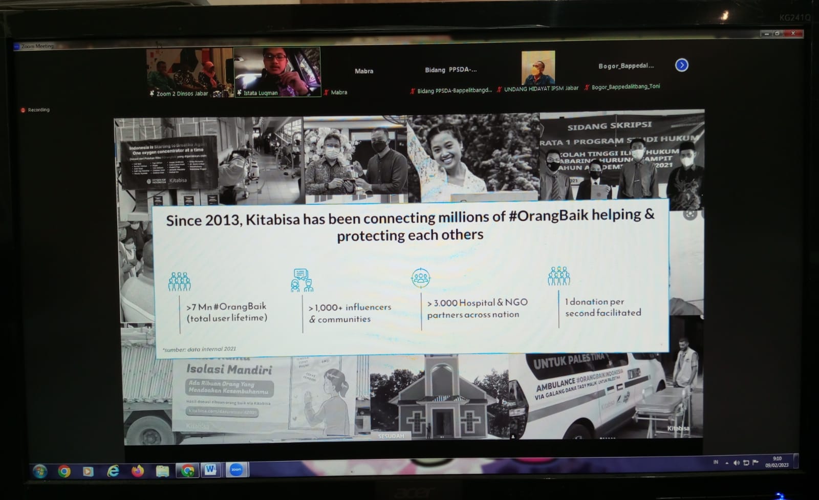The image size is (819, 500).
Task: Expand hidden system tray icons
Action: [727, 463]
